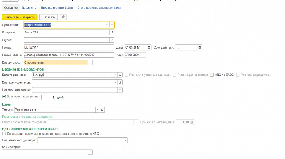Click the Записать и закрыть button
This screenshot has height=159, width=285.
(x=20, y=17)
